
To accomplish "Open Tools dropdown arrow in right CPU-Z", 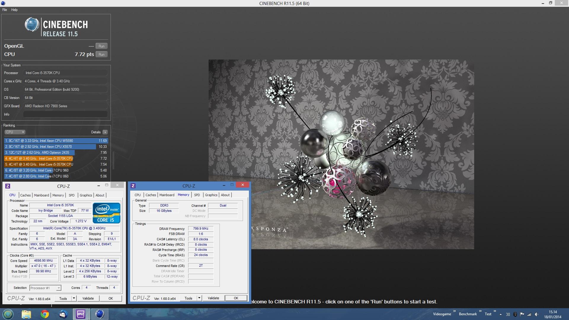I will pyautogui.click(x=199, y=298).
